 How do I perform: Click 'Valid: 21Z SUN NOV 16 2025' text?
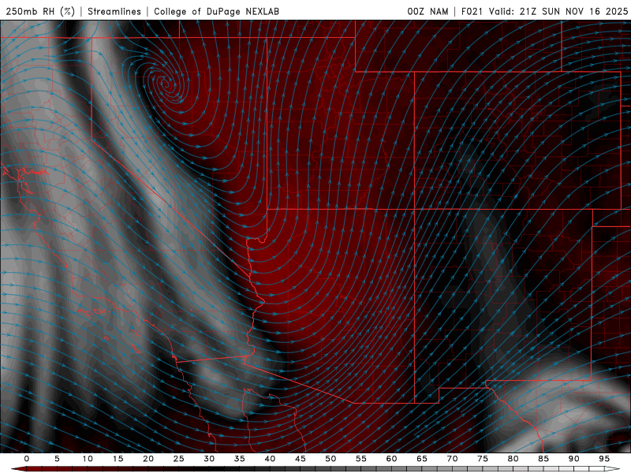point(558,11)
